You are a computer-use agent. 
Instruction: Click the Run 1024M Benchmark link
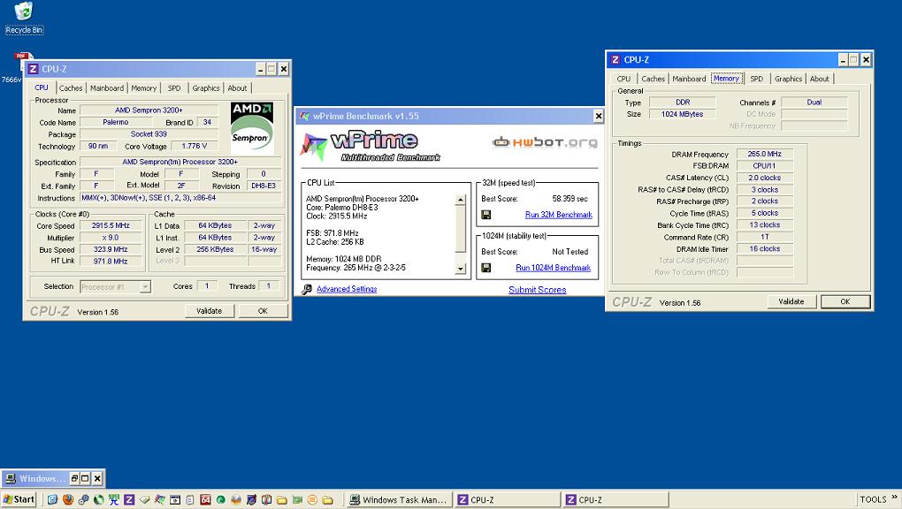click(x=554, y=268)
